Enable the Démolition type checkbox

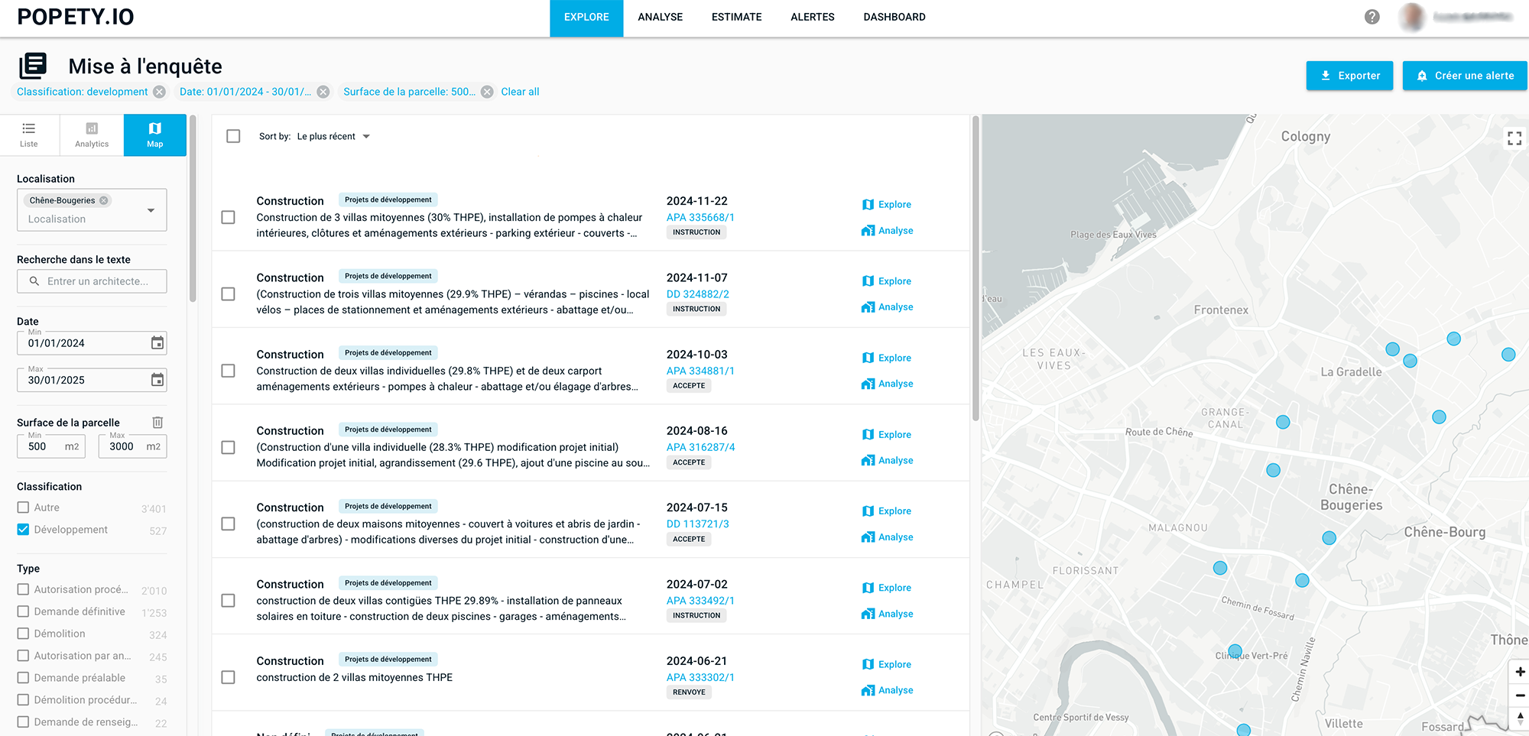tap(24, 634)
